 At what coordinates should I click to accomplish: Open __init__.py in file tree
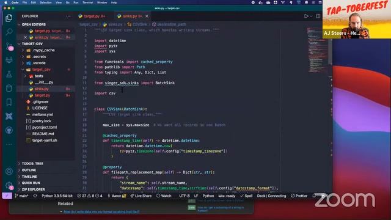(44, 82)
